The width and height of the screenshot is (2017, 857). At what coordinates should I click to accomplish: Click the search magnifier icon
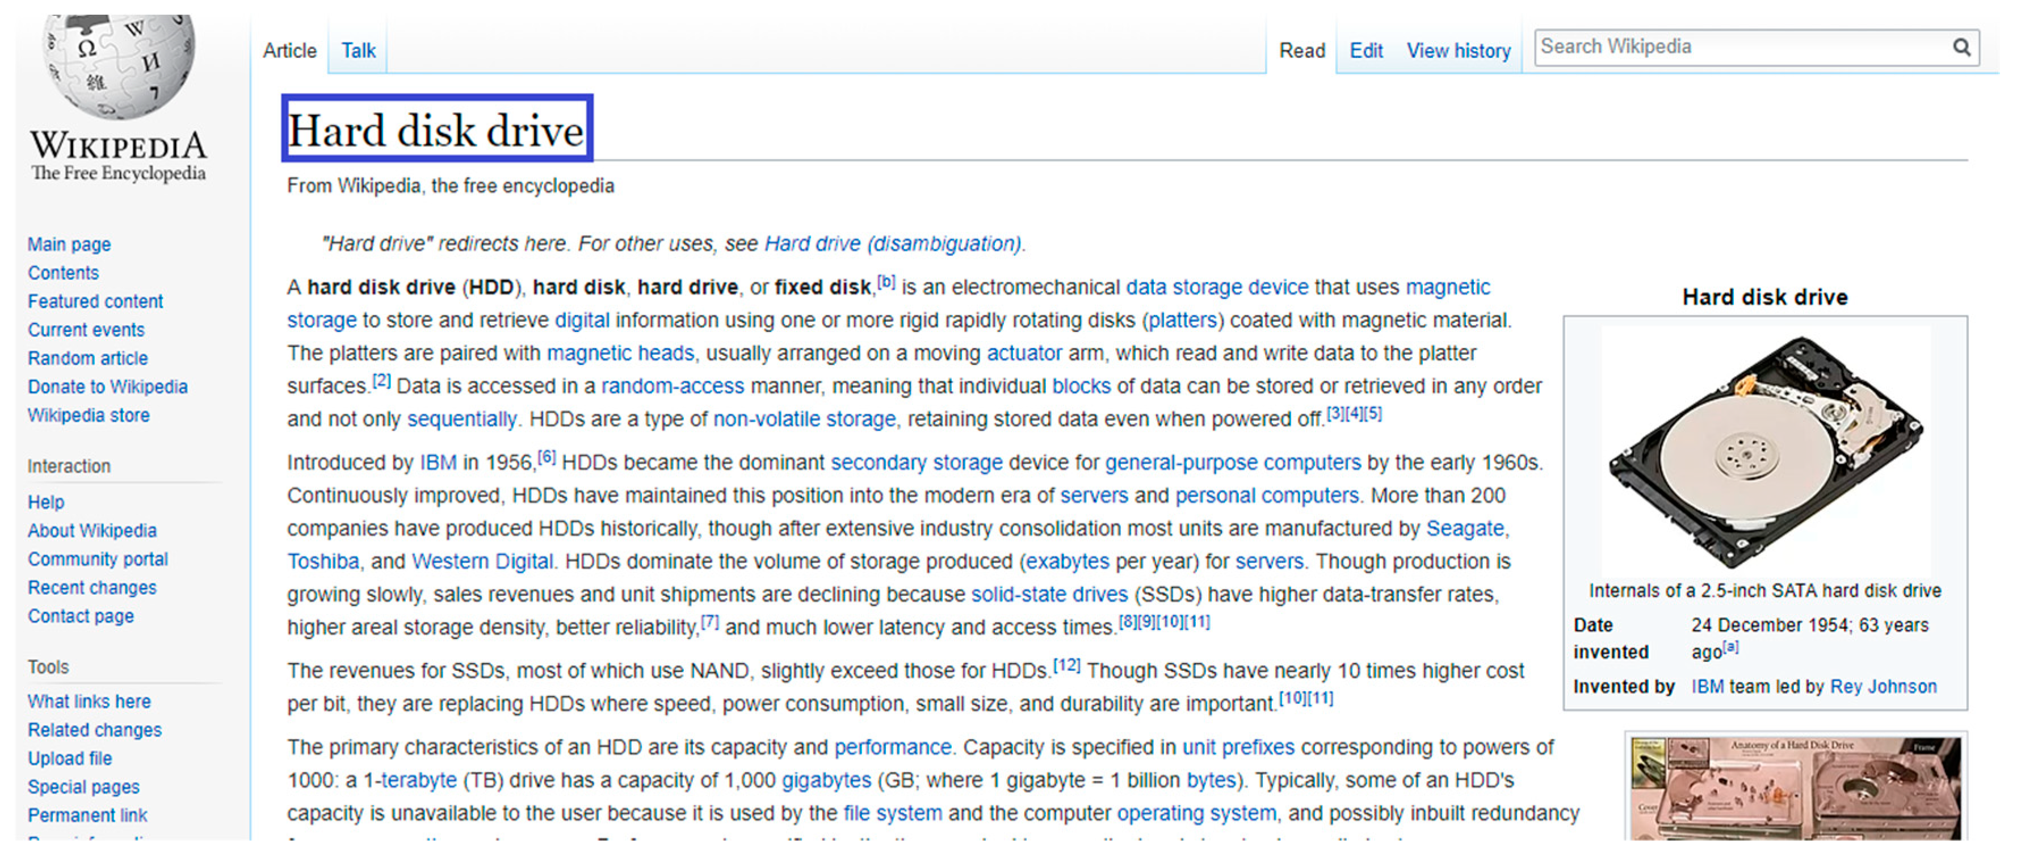pos(1961,48)
